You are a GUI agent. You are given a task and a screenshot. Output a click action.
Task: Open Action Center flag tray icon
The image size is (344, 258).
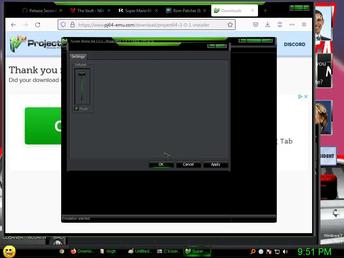(269, 252)
